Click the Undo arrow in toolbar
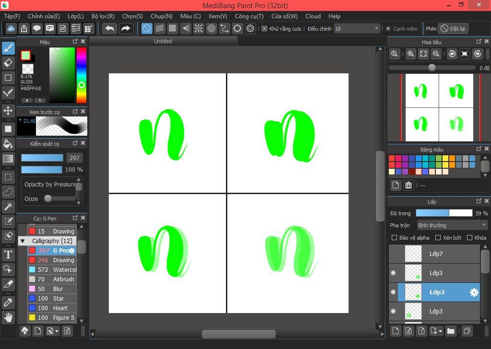This screenshot has width=491, height=349. pyautogui.click(x=110, y=29)
